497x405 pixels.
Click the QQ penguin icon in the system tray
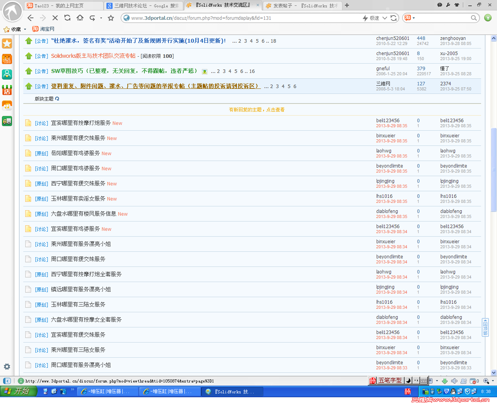click(454, 391)
